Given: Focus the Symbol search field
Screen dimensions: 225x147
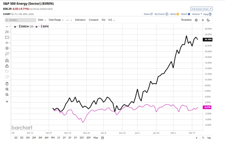Looking at the screenshot, I should click(x=20, y=20).
